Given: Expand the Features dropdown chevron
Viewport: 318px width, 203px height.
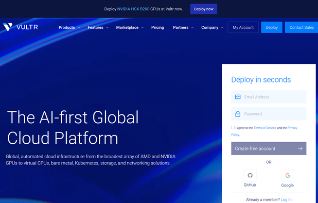Looking at the screenshot, I should point(107,28).
